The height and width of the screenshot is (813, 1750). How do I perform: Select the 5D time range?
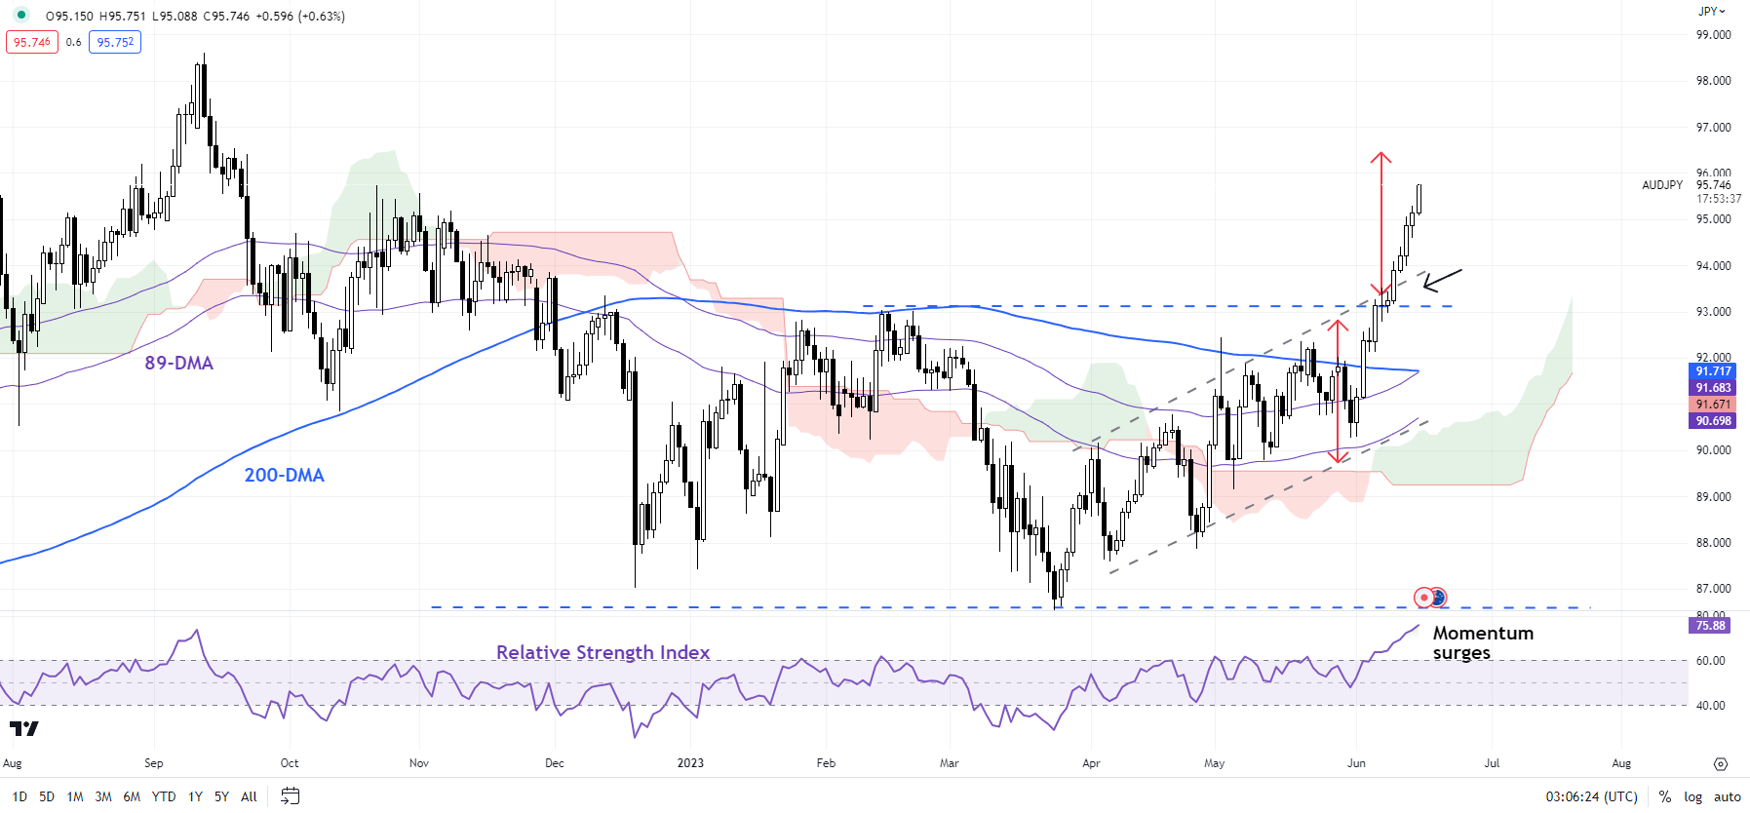[x=47, y=796]
